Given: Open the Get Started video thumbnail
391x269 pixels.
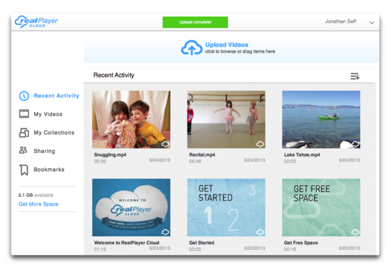Looking at the screenshot, I should pos(226,208).
